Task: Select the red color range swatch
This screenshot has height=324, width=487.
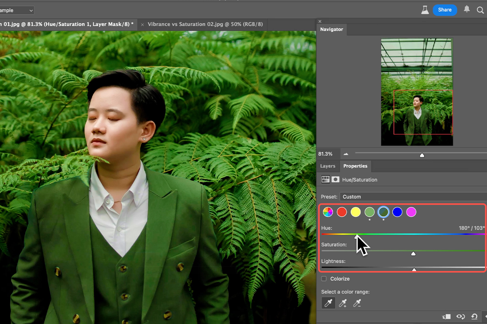Action: pyautogui.click(x=342, y=212)
